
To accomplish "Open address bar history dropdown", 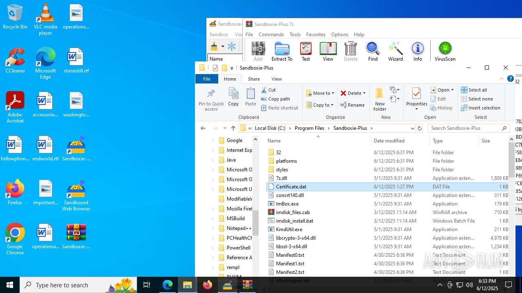I will click(x=412, y=128).
